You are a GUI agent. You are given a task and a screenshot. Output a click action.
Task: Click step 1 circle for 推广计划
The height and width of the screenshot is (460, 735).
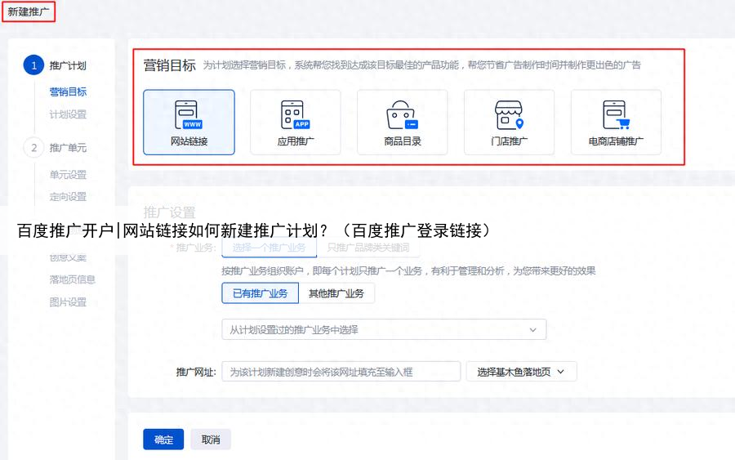[33, 65]
